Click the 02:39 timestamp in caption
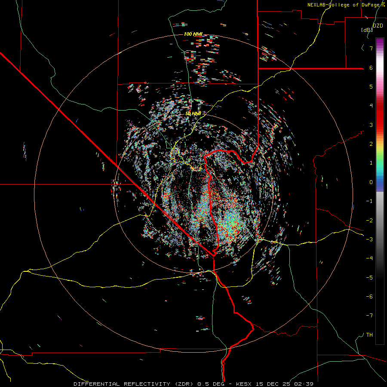This screenshot has width=387, height=387. (304, 384)
